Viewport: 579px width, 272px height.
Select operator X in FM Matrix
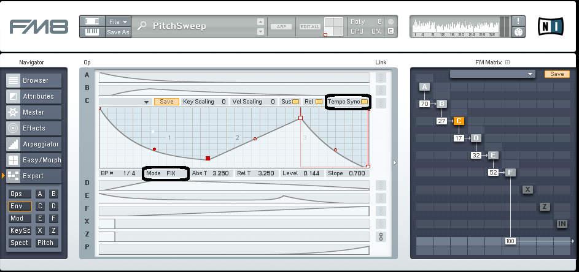[527, 189]
